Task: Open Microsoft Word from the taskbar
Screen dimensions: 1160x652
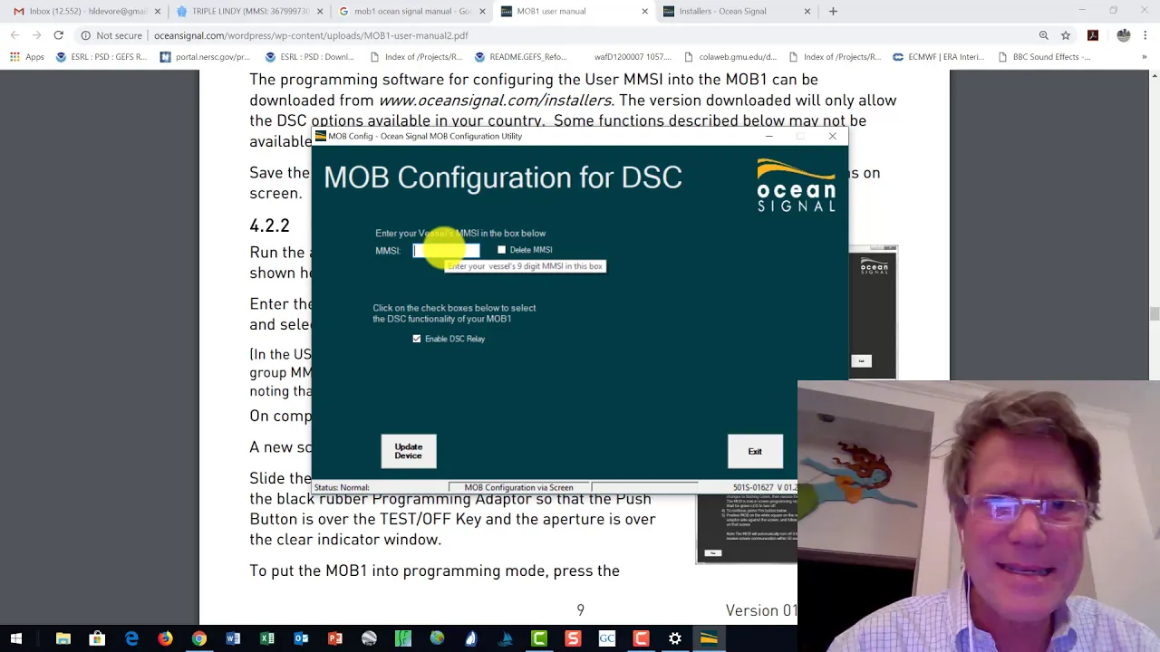Action: (233, 638)
